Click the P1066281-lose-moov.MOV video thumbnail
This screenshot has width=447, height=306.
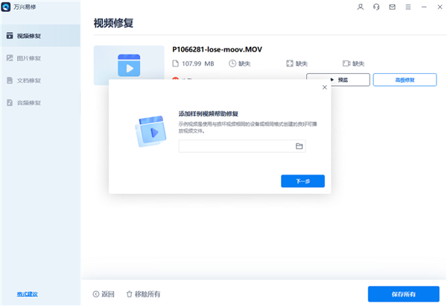click(x=129, y=64)
